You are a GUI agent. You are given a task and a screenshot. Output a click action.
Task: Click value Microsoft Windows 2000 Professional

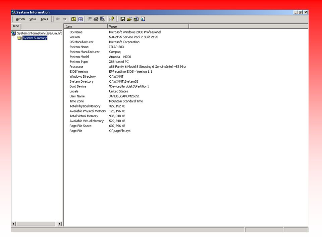135,32
